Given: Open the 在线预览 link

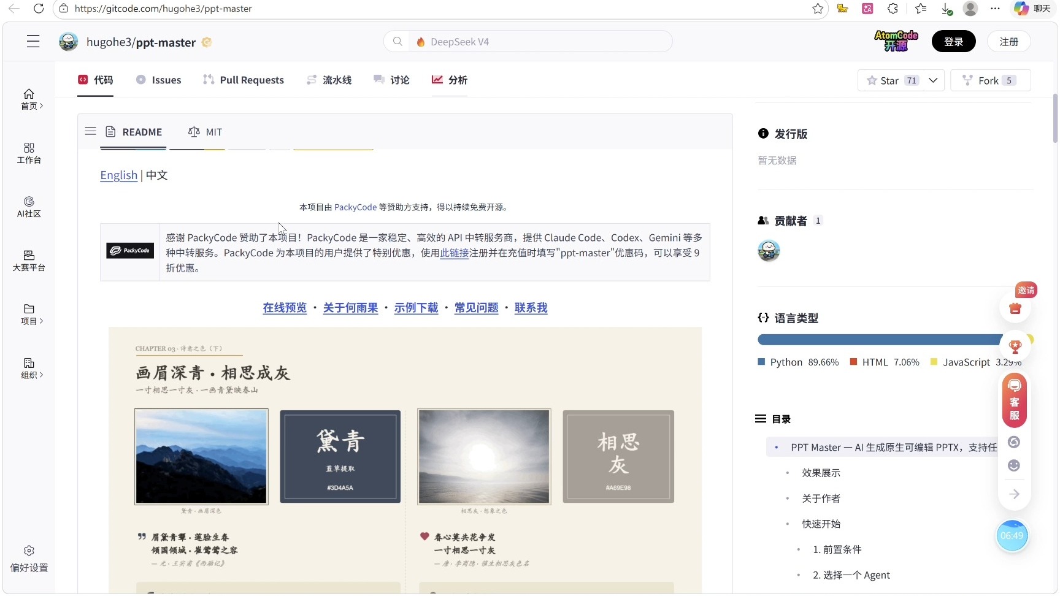Looking at the screenshot, I should pyautogui.click(x=285, y=308).
